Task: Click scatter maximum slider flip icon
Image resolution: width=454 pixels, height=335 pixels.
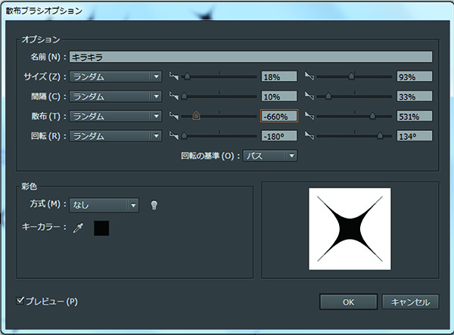Action: pyautogui.click(x=309, y=116)
